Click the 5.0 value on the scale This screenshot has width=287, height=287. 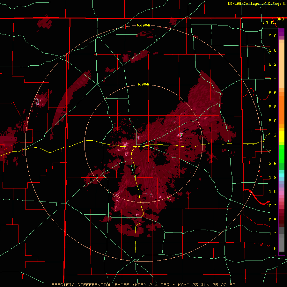coord(273,121)
